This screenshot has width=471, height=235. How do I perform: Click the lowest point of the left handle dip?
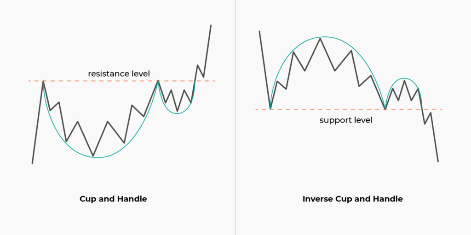[178, 111]
